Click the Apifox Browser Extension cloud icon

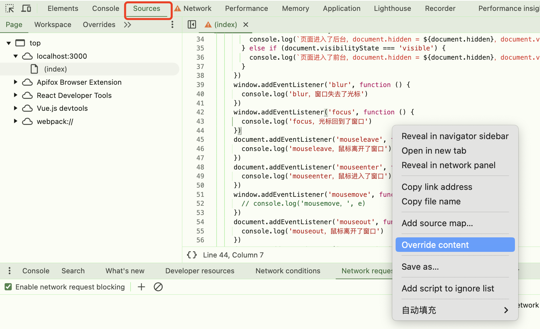(27, 82)
